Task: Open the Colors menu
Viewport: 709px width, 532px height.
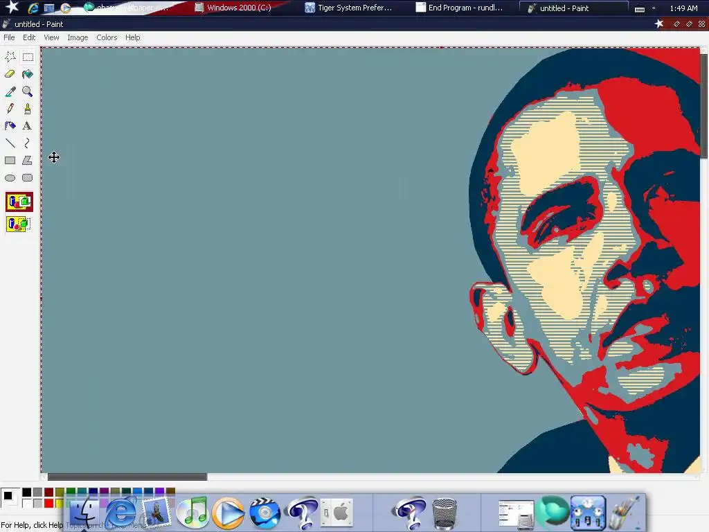Action: 107,37
